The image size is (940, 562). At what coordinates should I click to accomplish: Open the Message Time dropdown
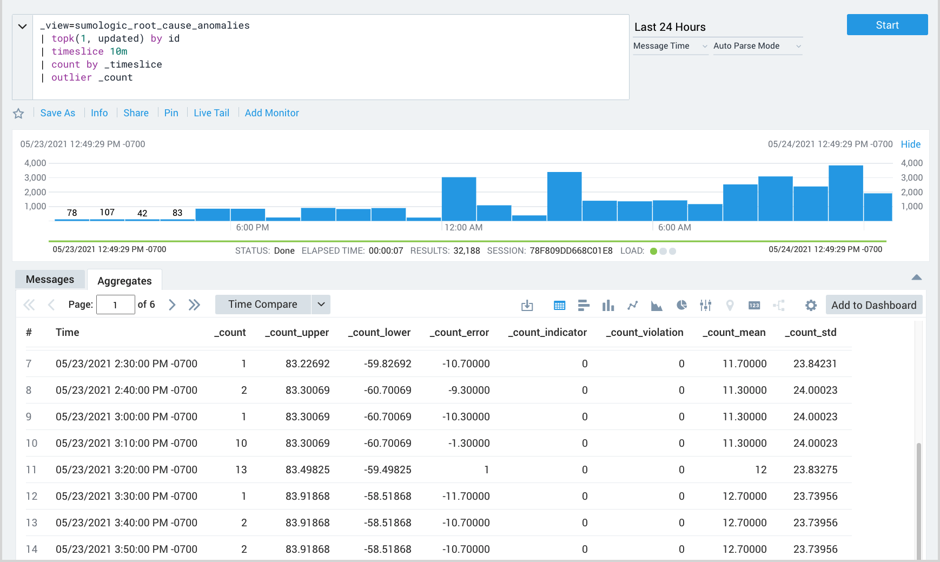(671, 46)
